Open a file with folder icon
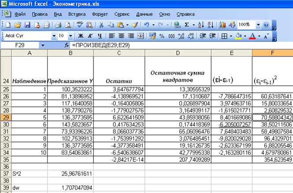This screenshot has width=293, height=193. tap(18, 25)
